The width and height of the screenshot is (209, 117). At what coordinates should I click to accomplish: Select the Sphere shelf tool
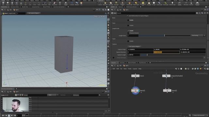point(8,3)
